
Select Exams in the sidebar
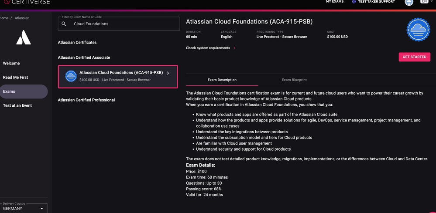(x=24, y=91)
